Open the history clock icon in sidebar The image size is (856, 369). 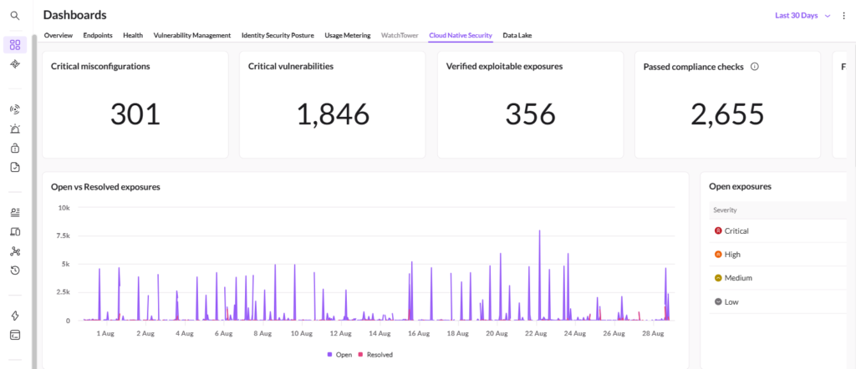tap(15, 270)
